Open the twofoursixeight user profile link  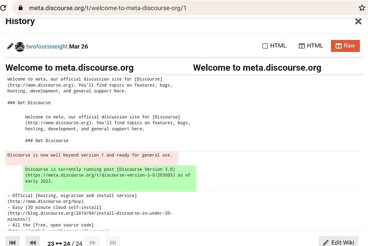point(47,46)
